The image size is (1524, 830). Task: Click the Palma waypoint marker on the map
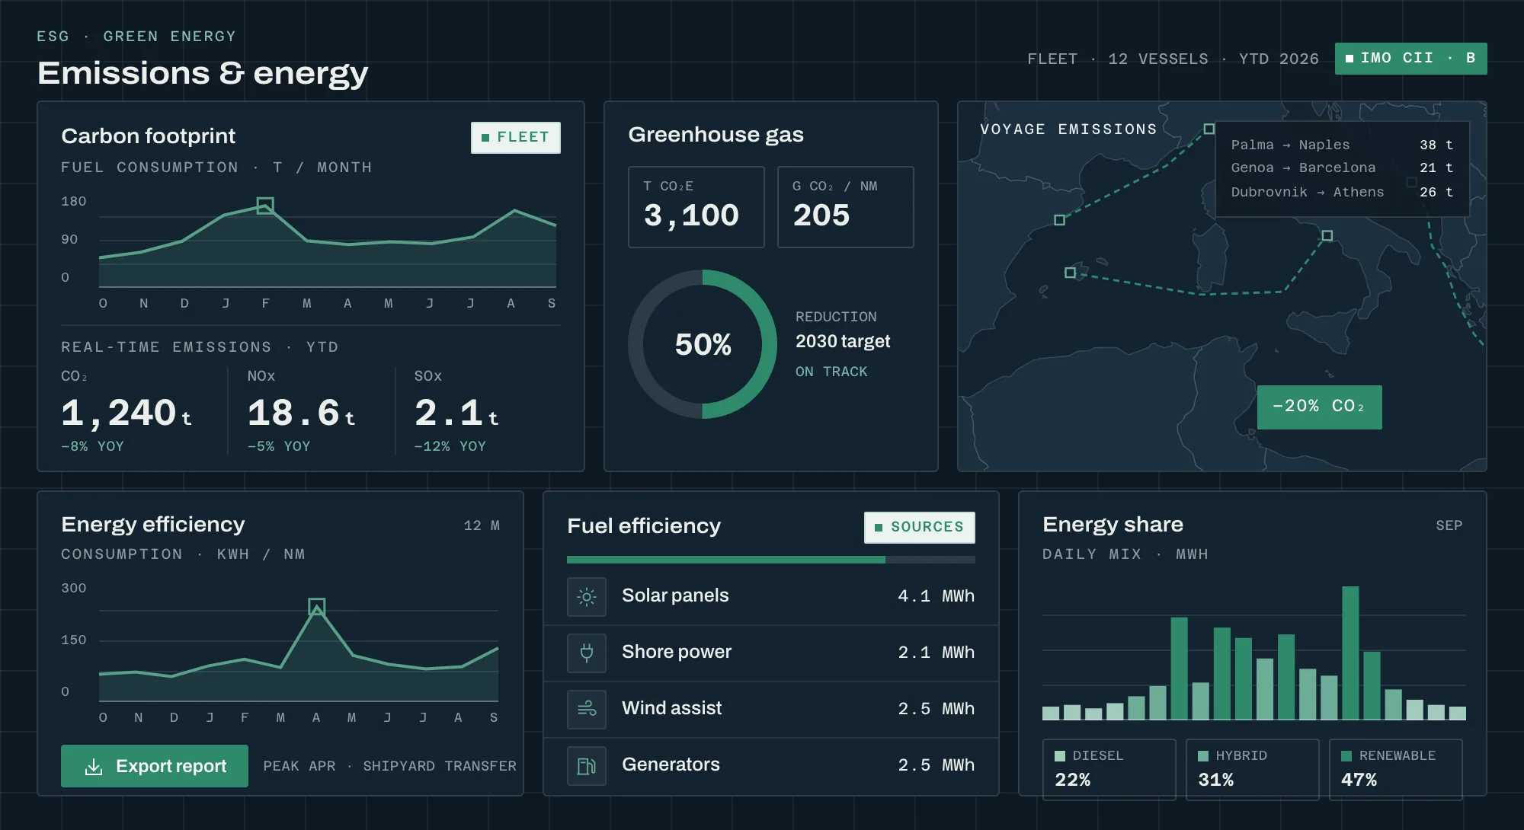[x=1070, y=273]
